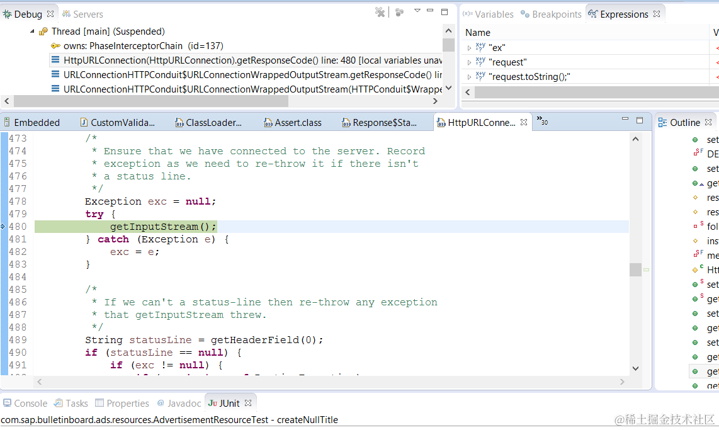The image size is (719, 430).
Task: Select the "request.toString();" expression text
Action: [x=529, y=77]
